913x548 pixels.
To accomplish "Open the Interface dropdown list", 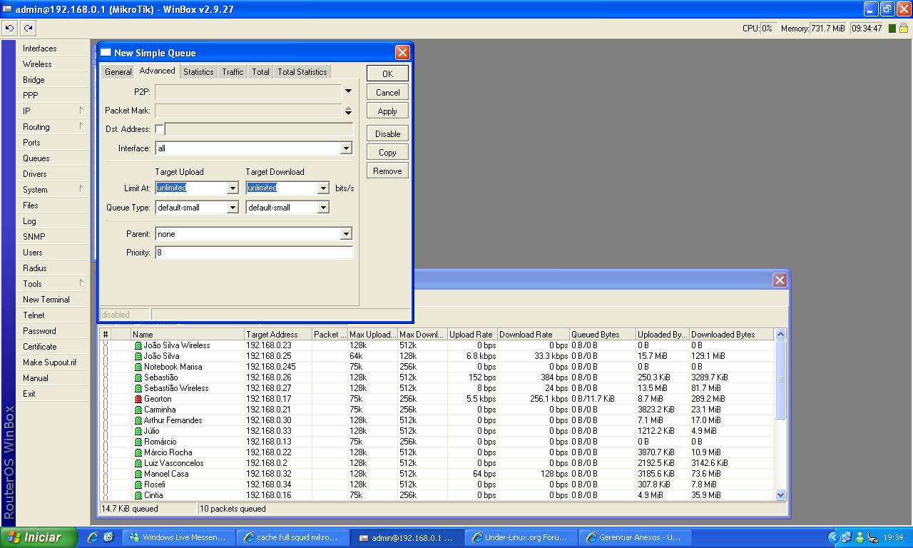I will coord(346,148).
